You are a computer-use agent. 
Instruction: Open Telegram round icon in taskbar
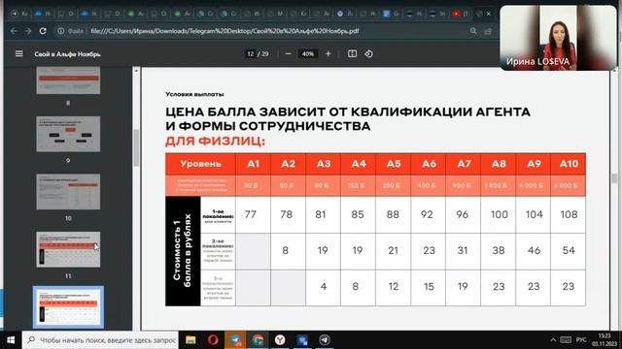point(325,340)
